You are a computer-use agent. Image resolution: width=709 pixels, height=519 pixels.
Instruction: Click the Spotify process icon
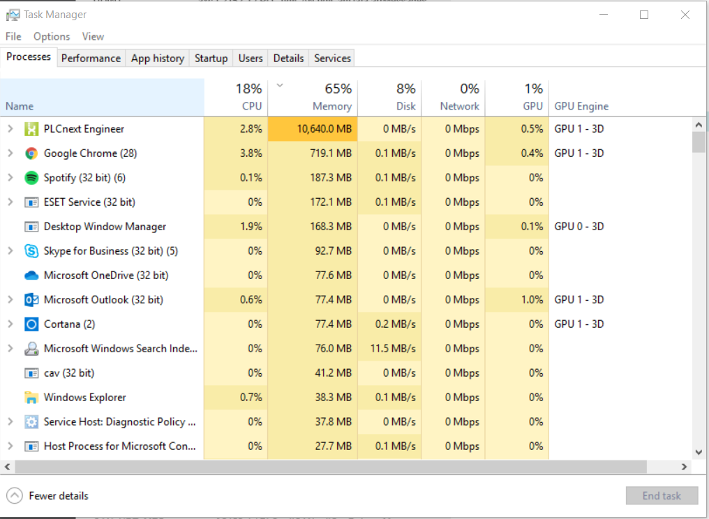pyautogui.click(x=31, y=178)
